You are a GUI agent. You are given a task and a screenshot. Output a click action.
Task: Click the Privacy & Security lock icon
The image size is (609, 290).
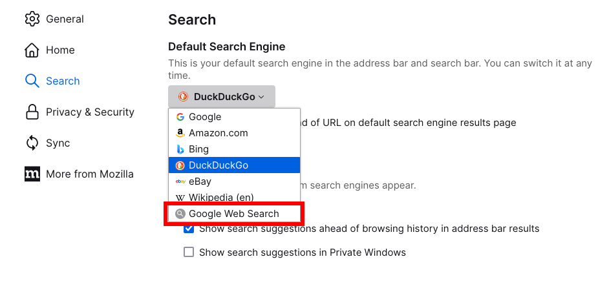[32, 112]
